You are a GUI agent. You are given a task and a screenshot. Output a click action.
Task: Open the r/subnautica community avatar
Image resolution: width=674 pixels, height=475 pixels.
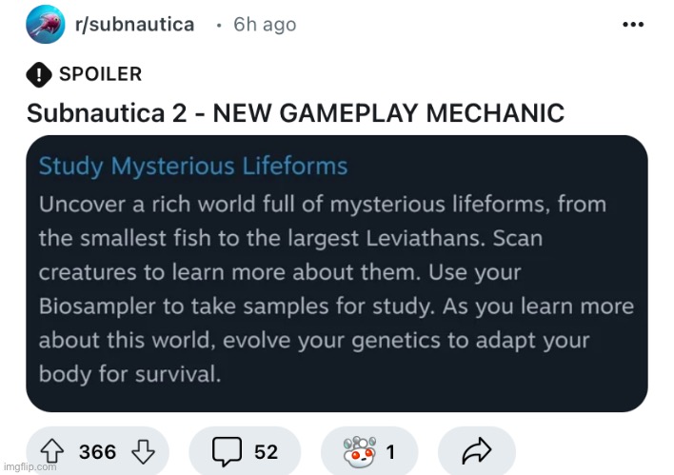tap(46, 25)
